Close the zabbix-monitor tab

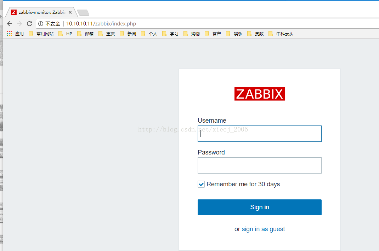click(x=70, y=12)
